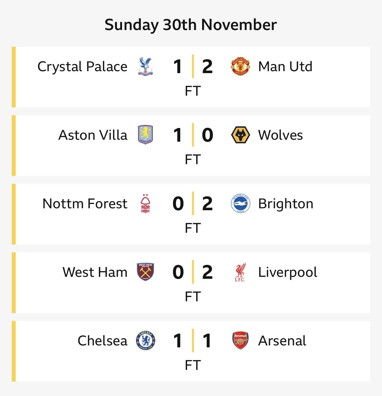Click the Arsenal team name
The image size is (382, 396).
click(282, 341)
